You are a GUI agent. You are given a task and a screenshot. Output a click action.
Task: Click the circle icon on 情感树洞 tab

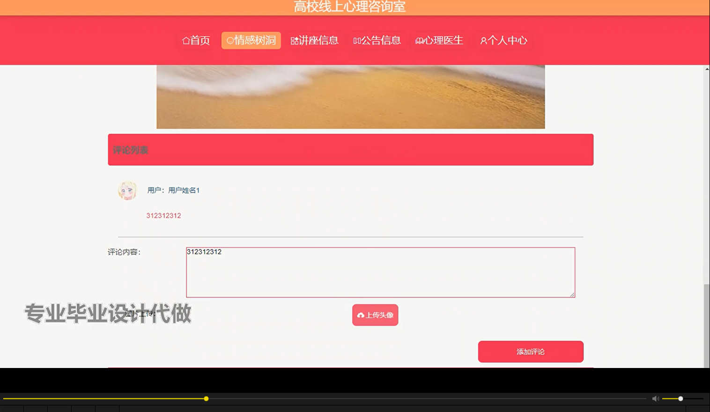(x=229, y=41)
